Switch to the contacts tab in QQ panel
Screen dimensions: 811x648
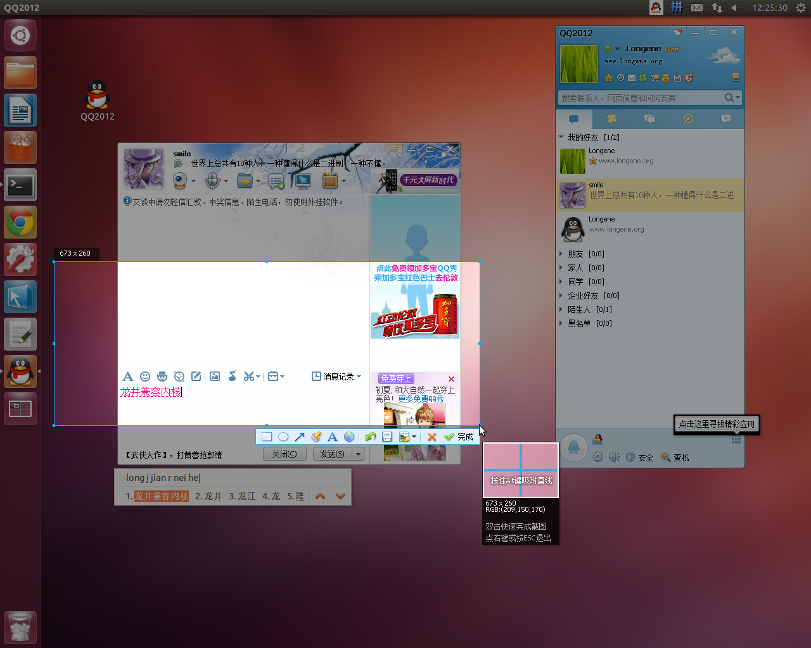[574, 119]
